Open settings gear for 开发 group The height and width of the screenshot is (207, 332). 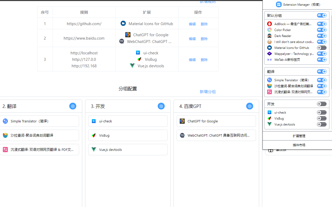[x=161, y=106]
